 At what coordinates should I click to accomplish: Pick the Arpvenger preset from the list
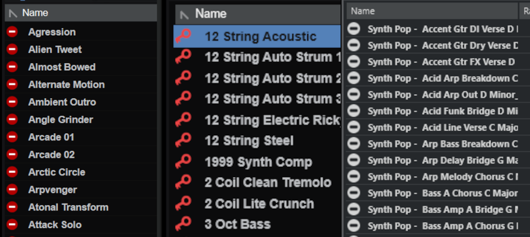(x=52, y=189)
